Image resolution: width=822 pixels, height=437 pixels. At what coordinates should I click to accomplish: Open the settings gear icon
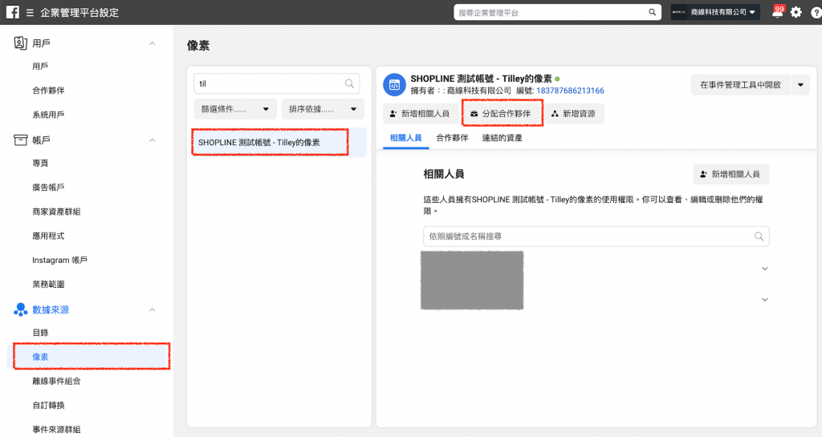pos(796,13)
